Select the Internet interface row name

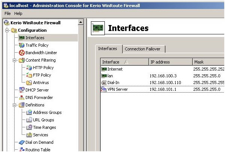[x=115, y=69]
